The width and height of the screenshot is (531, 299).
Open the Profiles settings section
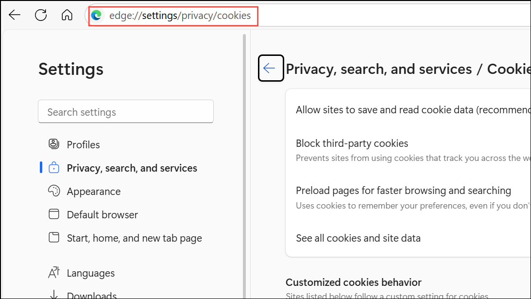point(83,145)
